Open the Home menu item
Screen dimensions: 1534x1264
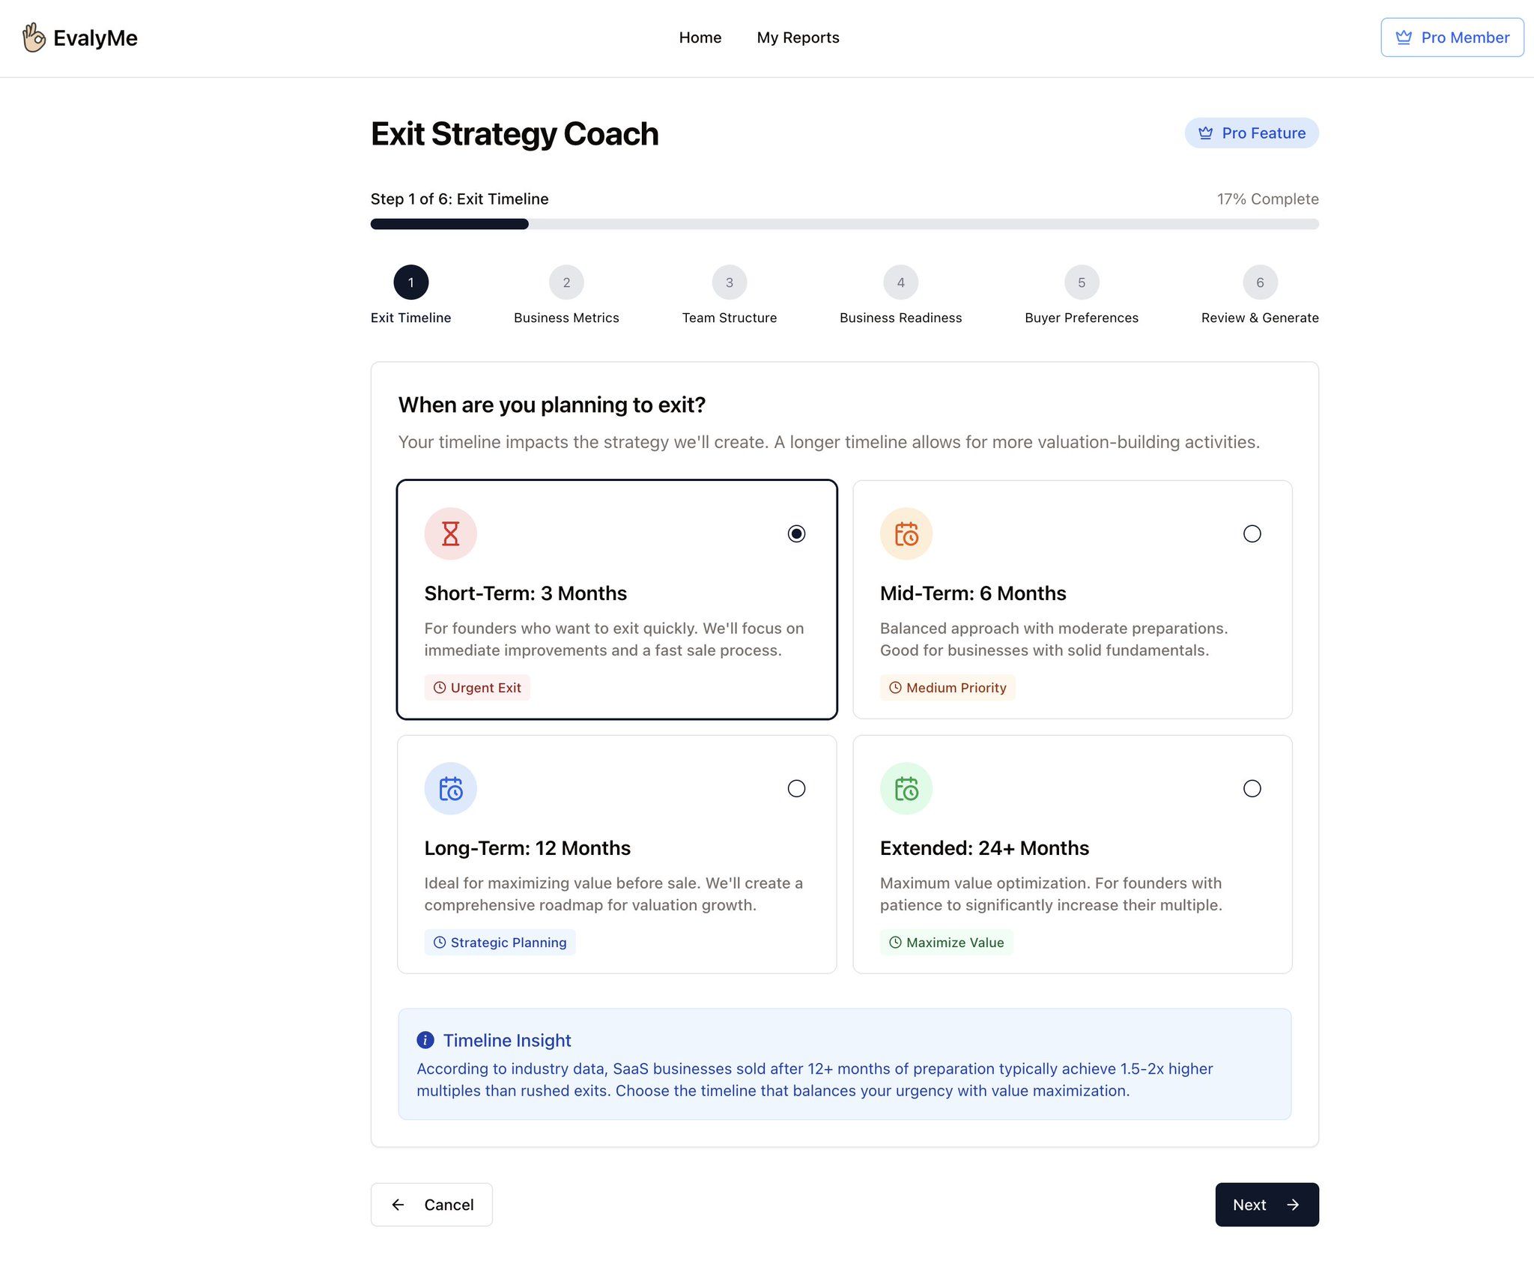pos(700,37)
